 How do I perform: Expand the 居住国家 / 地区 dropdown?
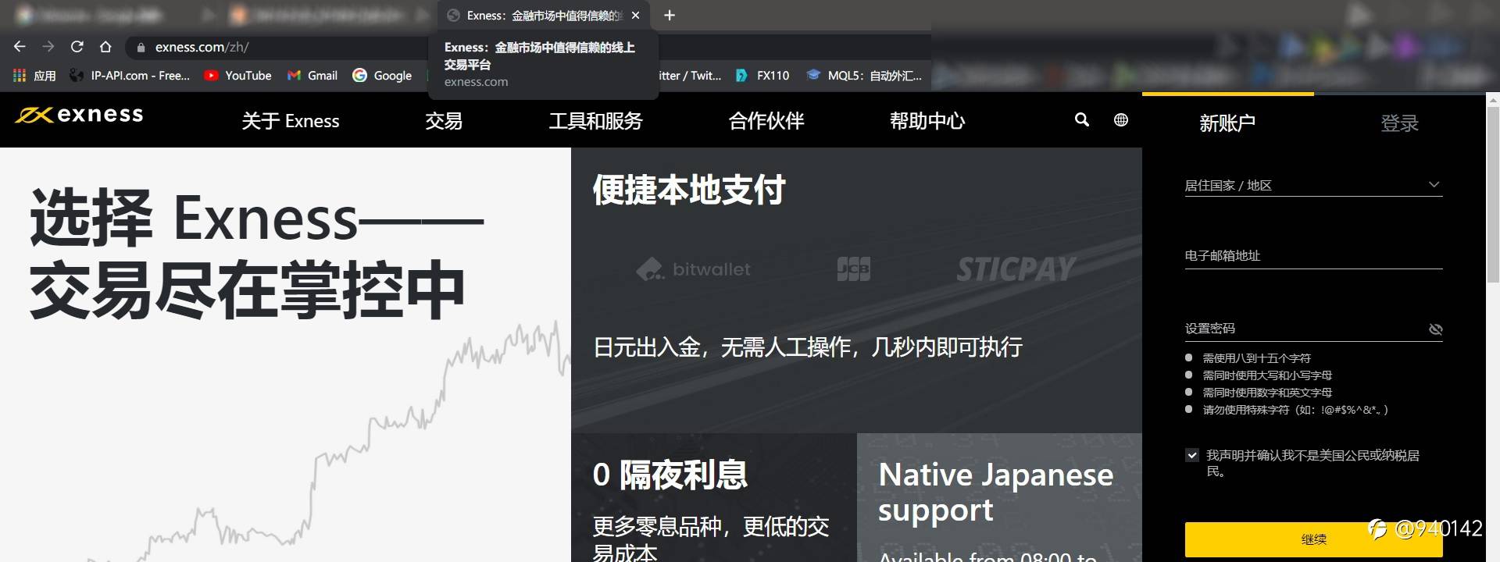[1313, 185]
